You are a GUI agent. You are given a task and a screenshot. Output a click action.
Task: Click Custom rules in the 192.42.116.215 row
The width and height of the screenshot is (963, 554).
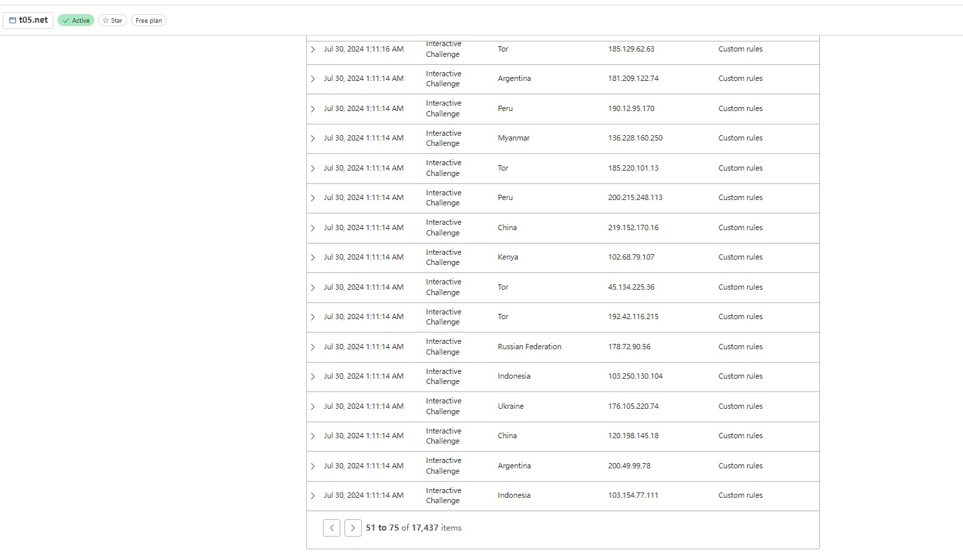[740, 316]
